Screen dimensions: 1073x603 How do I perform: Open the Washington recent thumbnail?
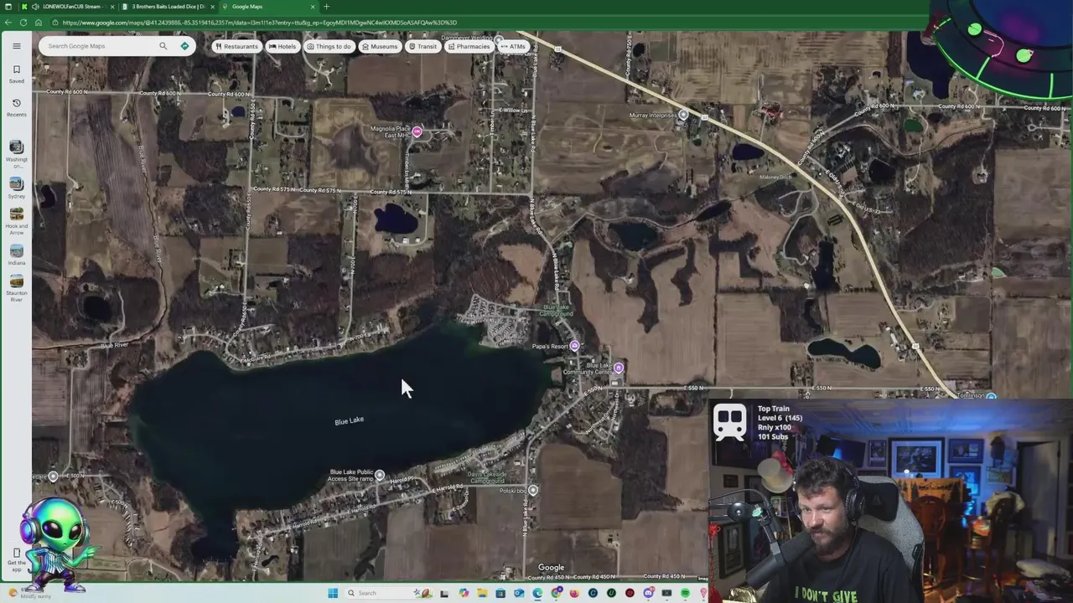click(x=16, y=153)
